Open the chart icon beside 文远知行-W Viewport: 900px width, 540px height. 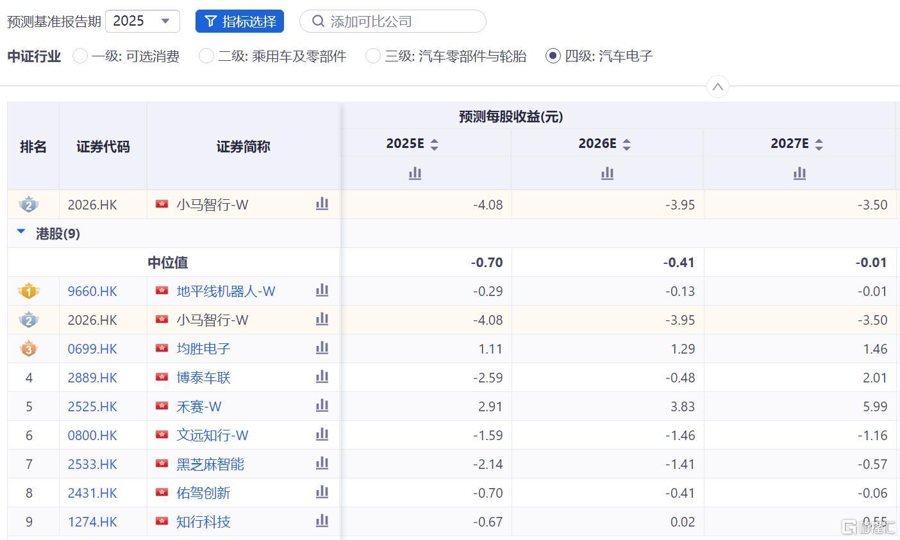point(322,435)
